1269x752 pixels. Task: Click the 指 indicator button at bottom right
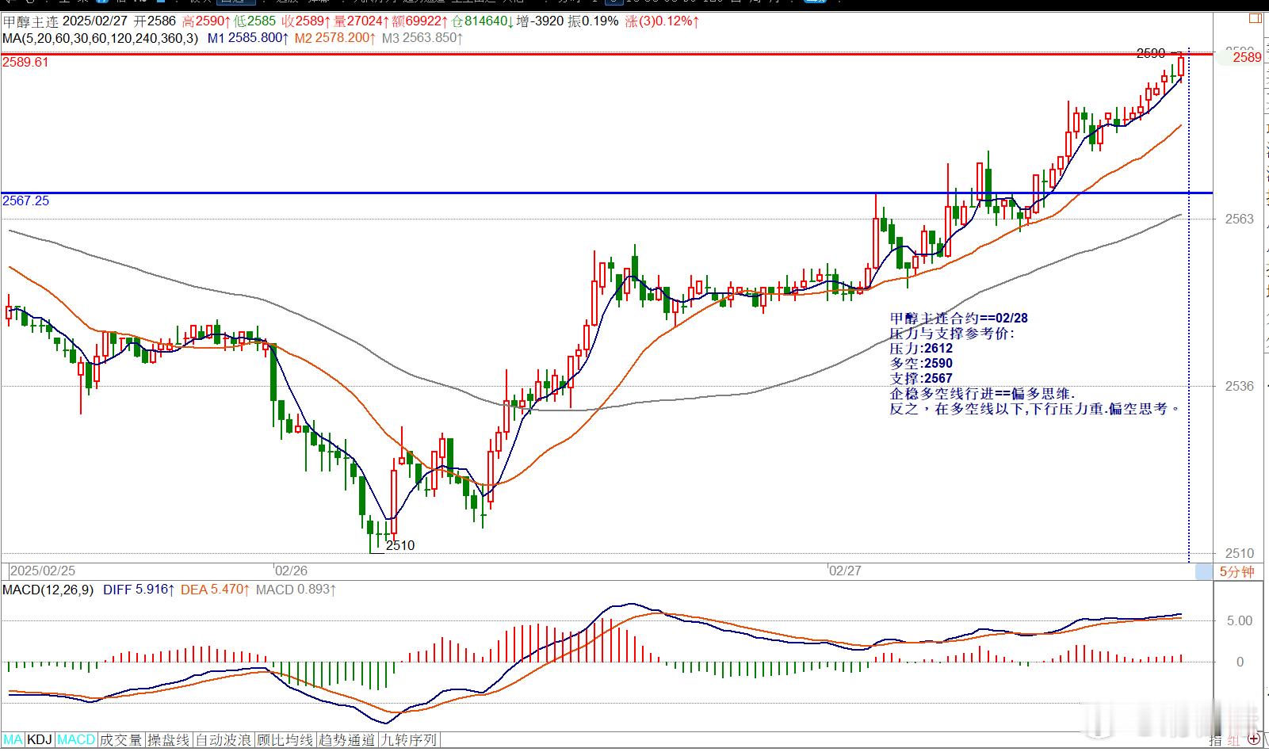(x=1215, y=740)
